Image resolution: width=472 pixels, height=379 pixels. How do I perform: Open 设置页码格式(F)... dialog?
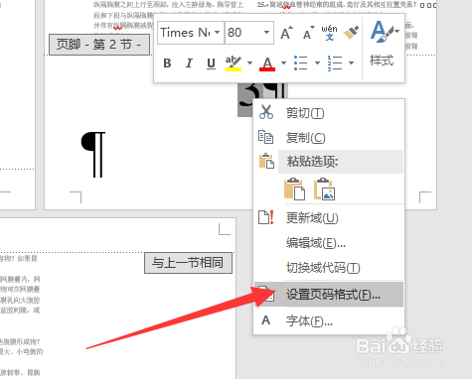pos(329,295)
